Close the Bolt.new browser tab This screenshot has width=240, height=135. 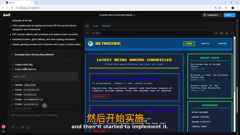tap(32, 3)
